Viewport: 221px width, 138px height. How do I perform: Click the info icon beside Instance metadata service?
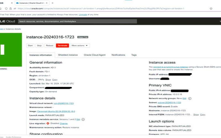click(83, 119)
